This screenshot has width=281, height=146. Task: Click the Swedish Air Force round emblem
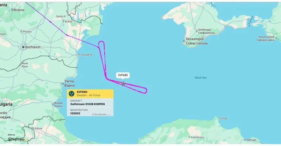coord(72,93)
